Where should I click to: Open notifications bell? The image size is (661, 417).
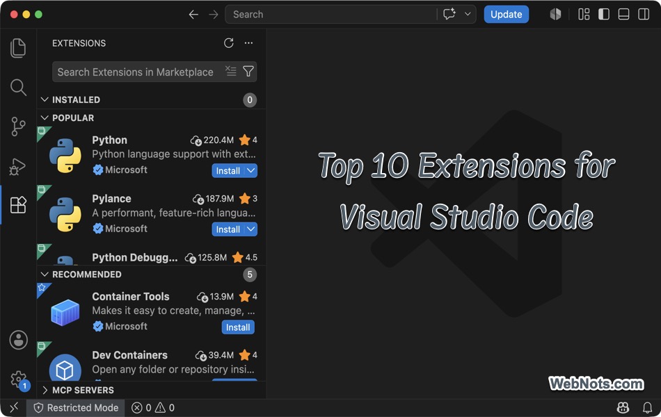click(x=647, y=407)
